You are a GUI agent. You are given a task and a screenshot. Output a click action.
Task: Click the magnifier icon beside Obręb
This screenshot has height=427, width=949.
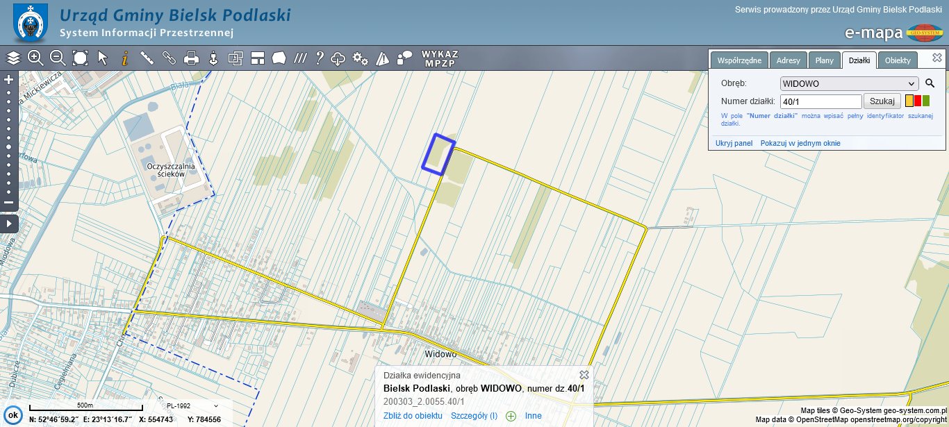930,83
